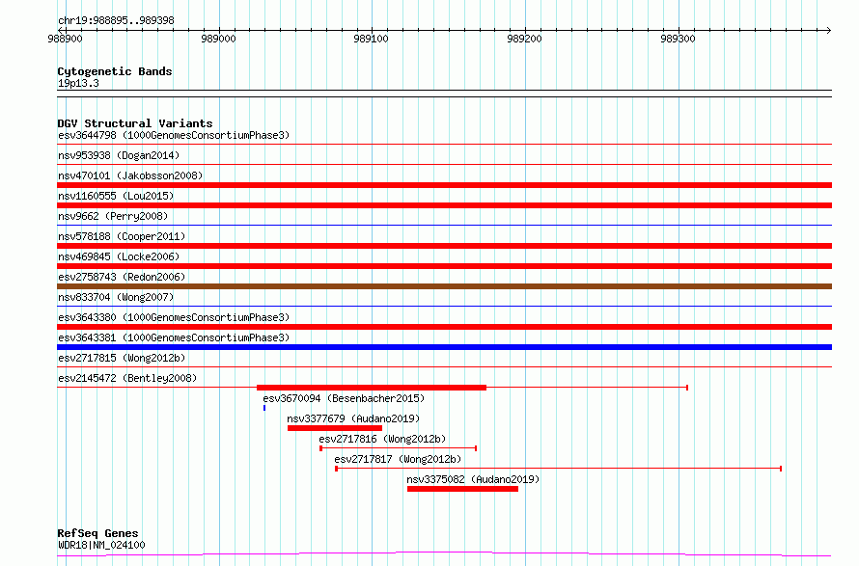Click the nsv3375082 (Audano2019) red bar
The image size is (859, 566).
pyautogui.click(x=462, y=489)
